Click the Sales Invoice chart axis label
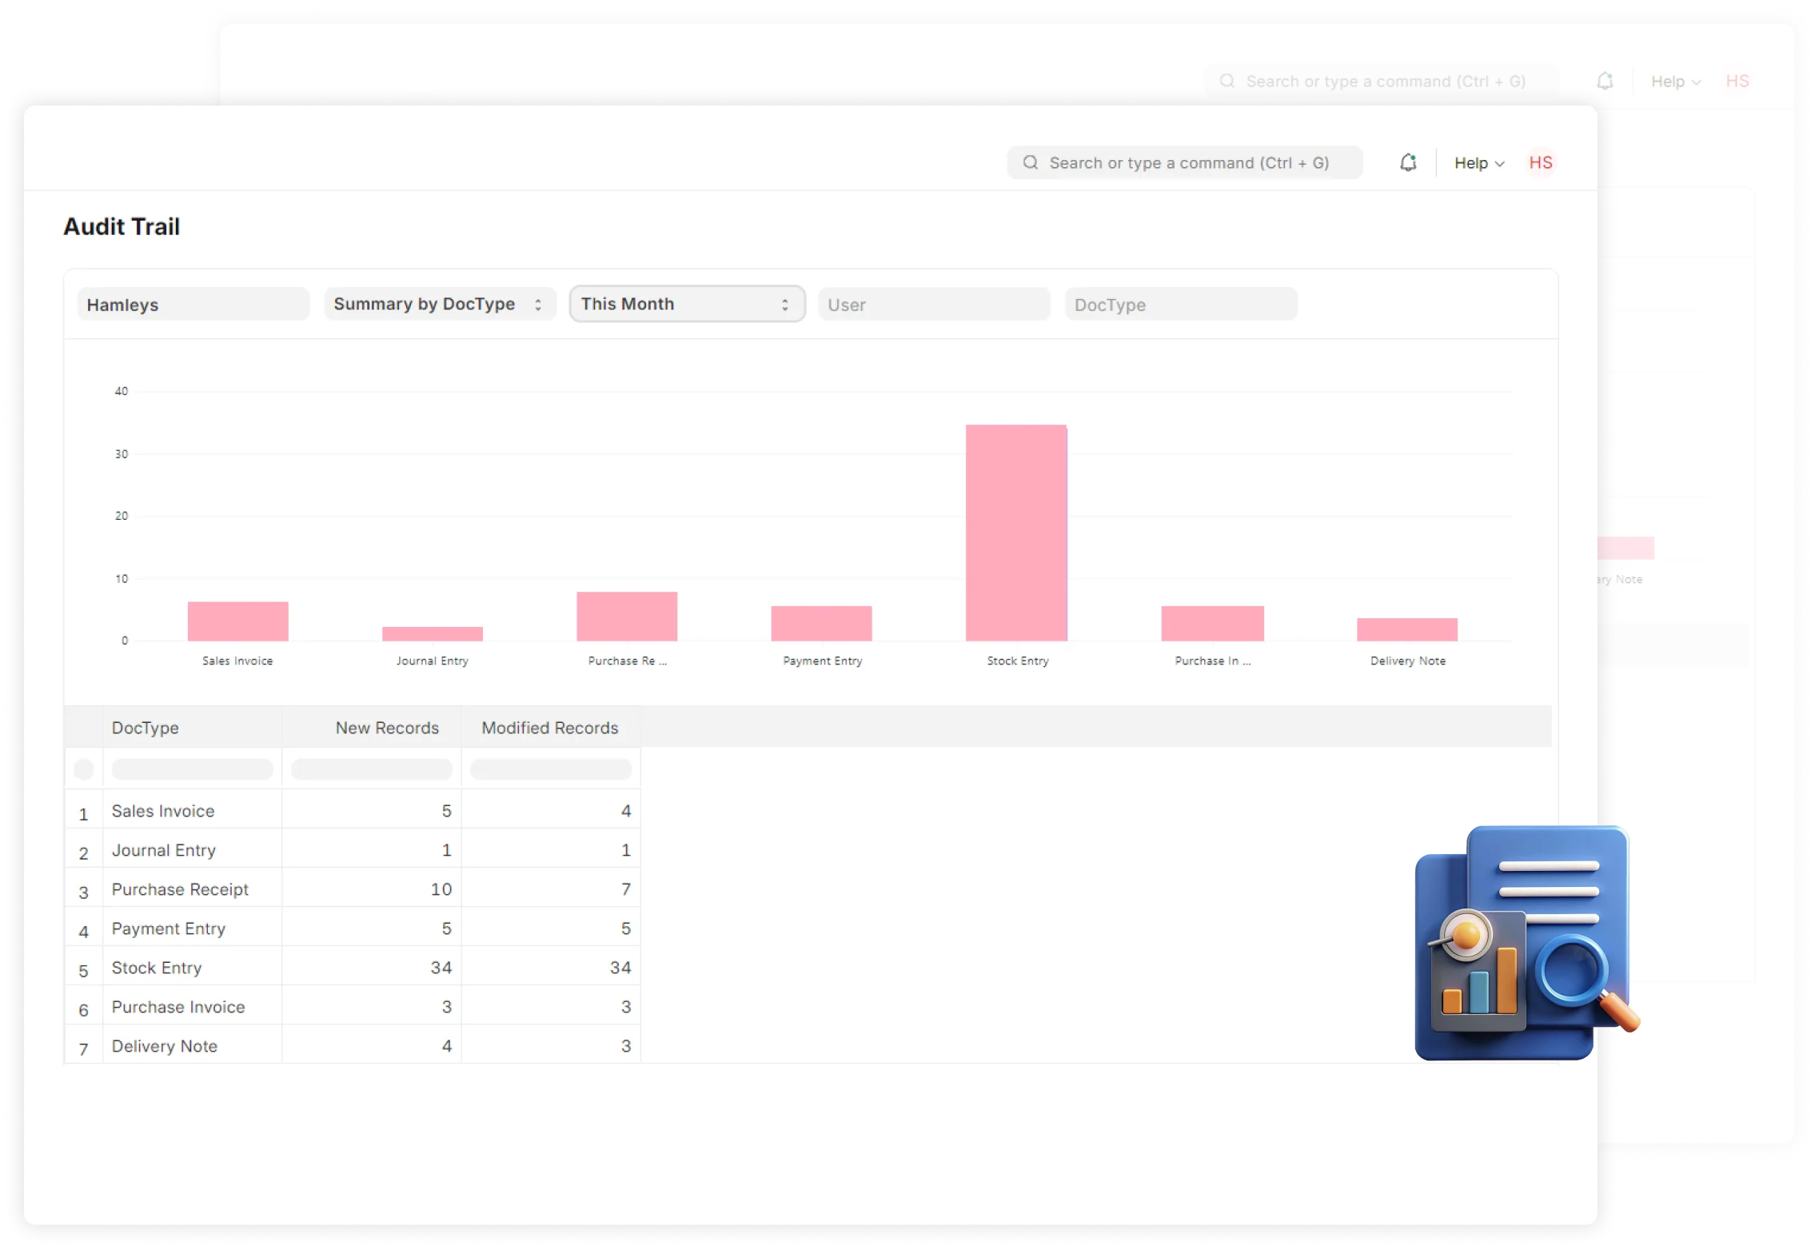This screenshot has width=1815, height=1246. coord(237,661)
